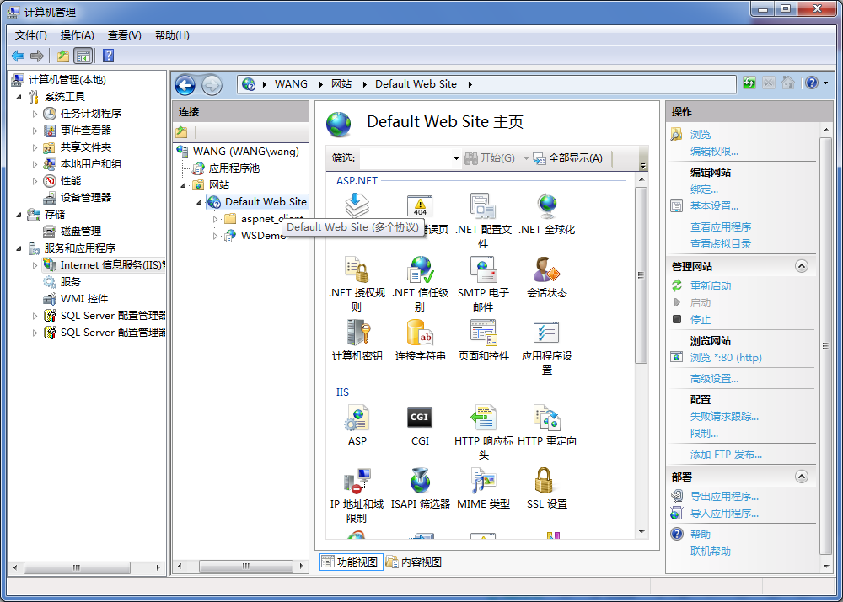Screen dimensions: 843x602
Task: Click the IIS help question mark icon
Action: (812, 83)
